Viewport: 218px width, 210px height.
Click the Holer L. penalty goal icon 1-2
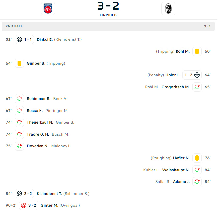197,75
